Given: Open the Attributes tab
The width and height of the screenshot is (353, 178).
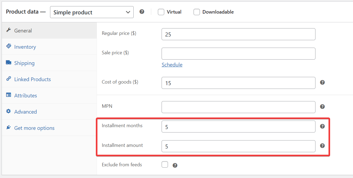Looking at the screenshot, I should tap(49, 96).
